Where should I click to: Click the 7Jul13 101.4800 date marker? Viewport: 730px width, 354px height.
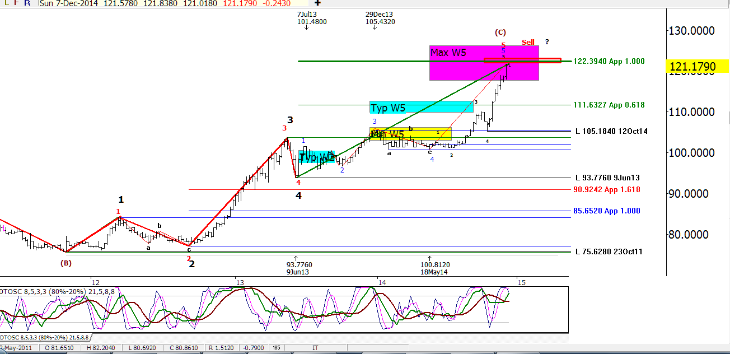(x=312, y=18)
